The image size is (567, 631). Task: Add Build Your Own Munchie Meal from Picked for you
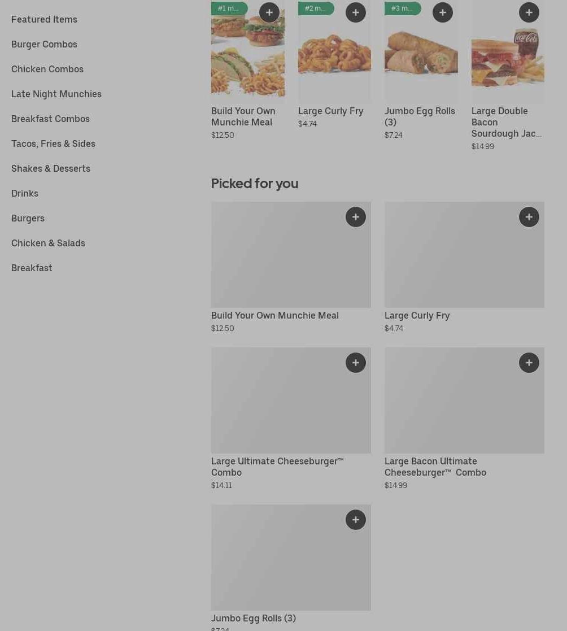pyautogui.click(x=355, y=217)
